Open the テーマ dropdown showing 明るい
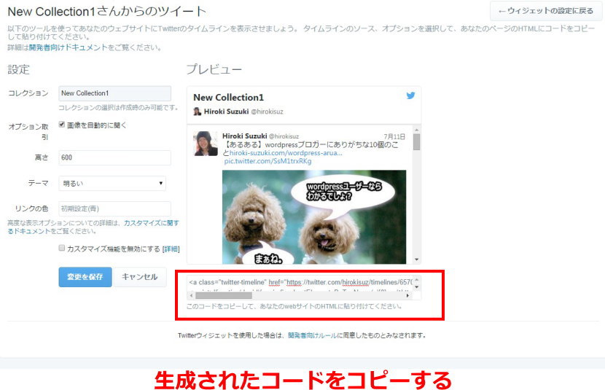This screenshot has height=390, width=605. pyautogui.click(x=112, y=183)
